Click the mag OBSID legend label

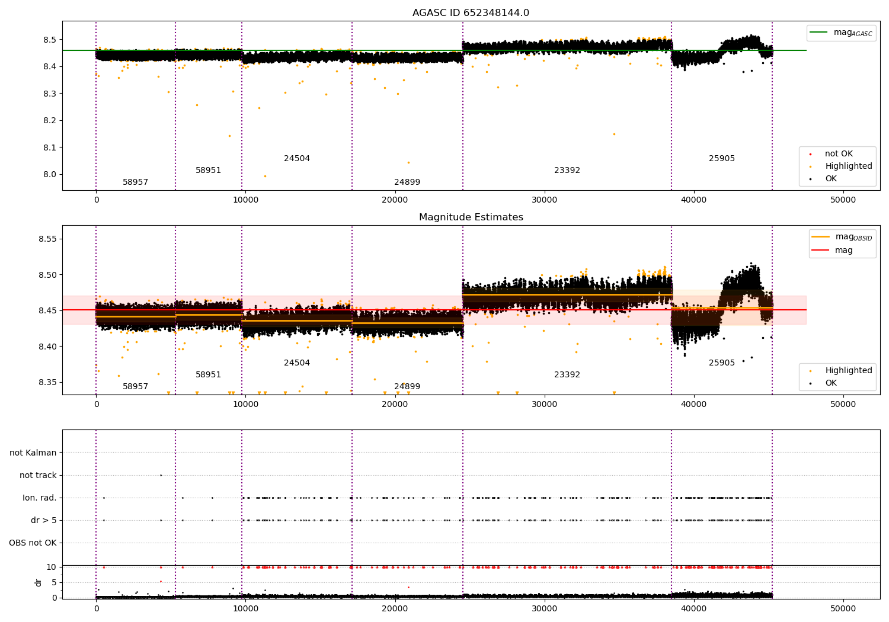click(853, 237)
